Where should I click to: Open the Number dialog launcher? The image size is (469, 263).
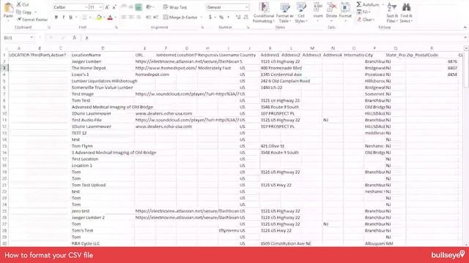[x=248, y=28]
